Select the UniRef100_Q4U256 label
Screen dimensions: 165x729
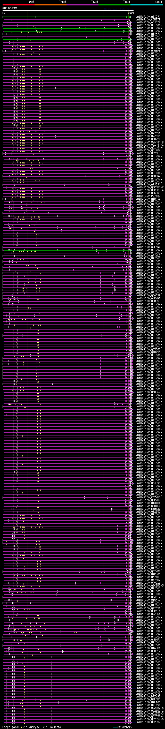(148, 352)
